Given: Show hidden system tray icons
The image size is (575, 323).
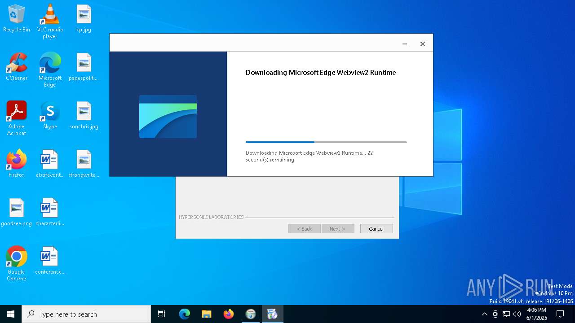Looking at the screenshot, I should [x=484, y=314].
